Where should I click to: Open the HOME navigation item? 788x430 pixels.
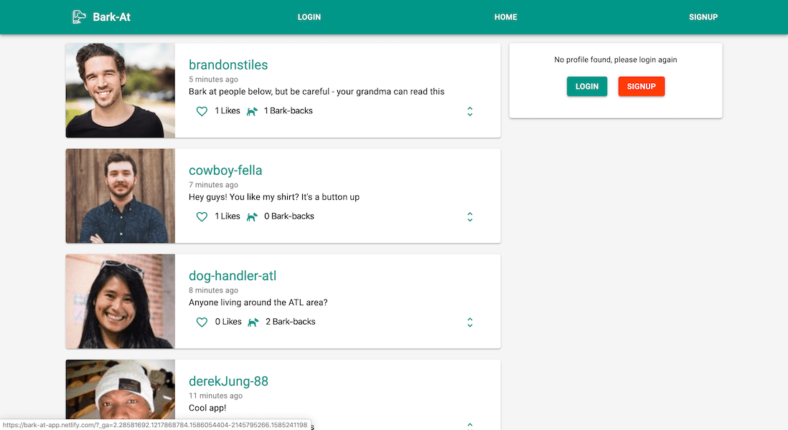505,16
